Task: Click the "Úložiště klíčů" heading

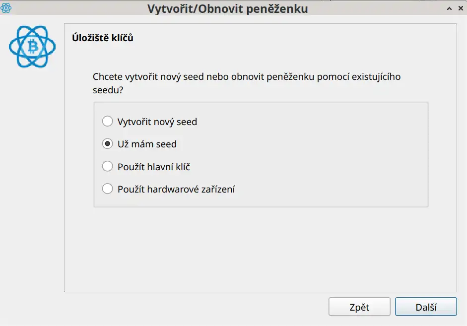Action: 103,38
